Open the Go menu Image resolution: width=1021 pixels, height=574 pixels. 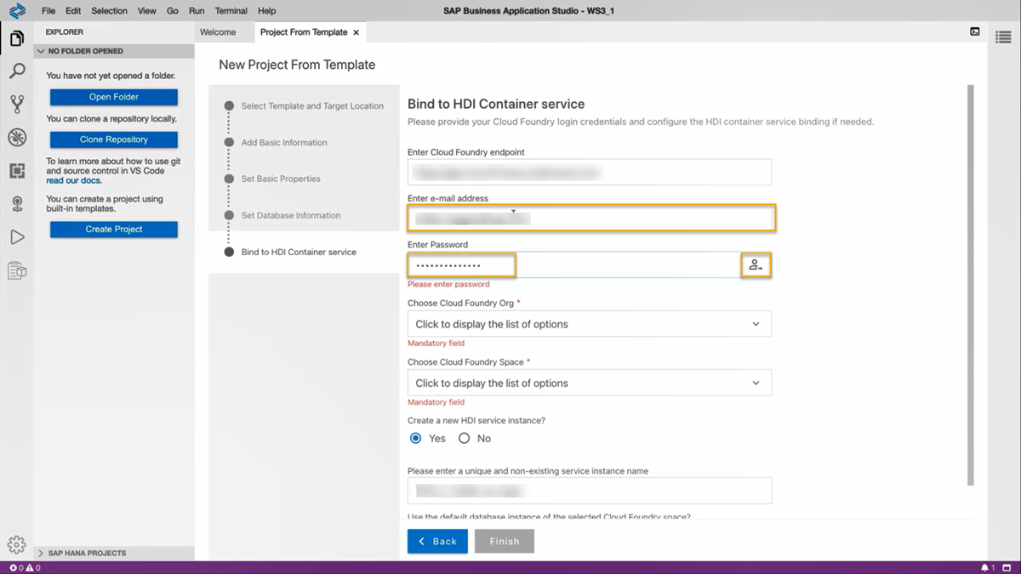click(x=173, y=11)
